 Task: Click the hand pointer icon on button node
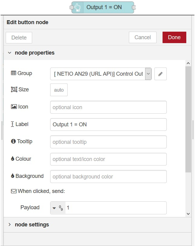[x=77, y=7]
